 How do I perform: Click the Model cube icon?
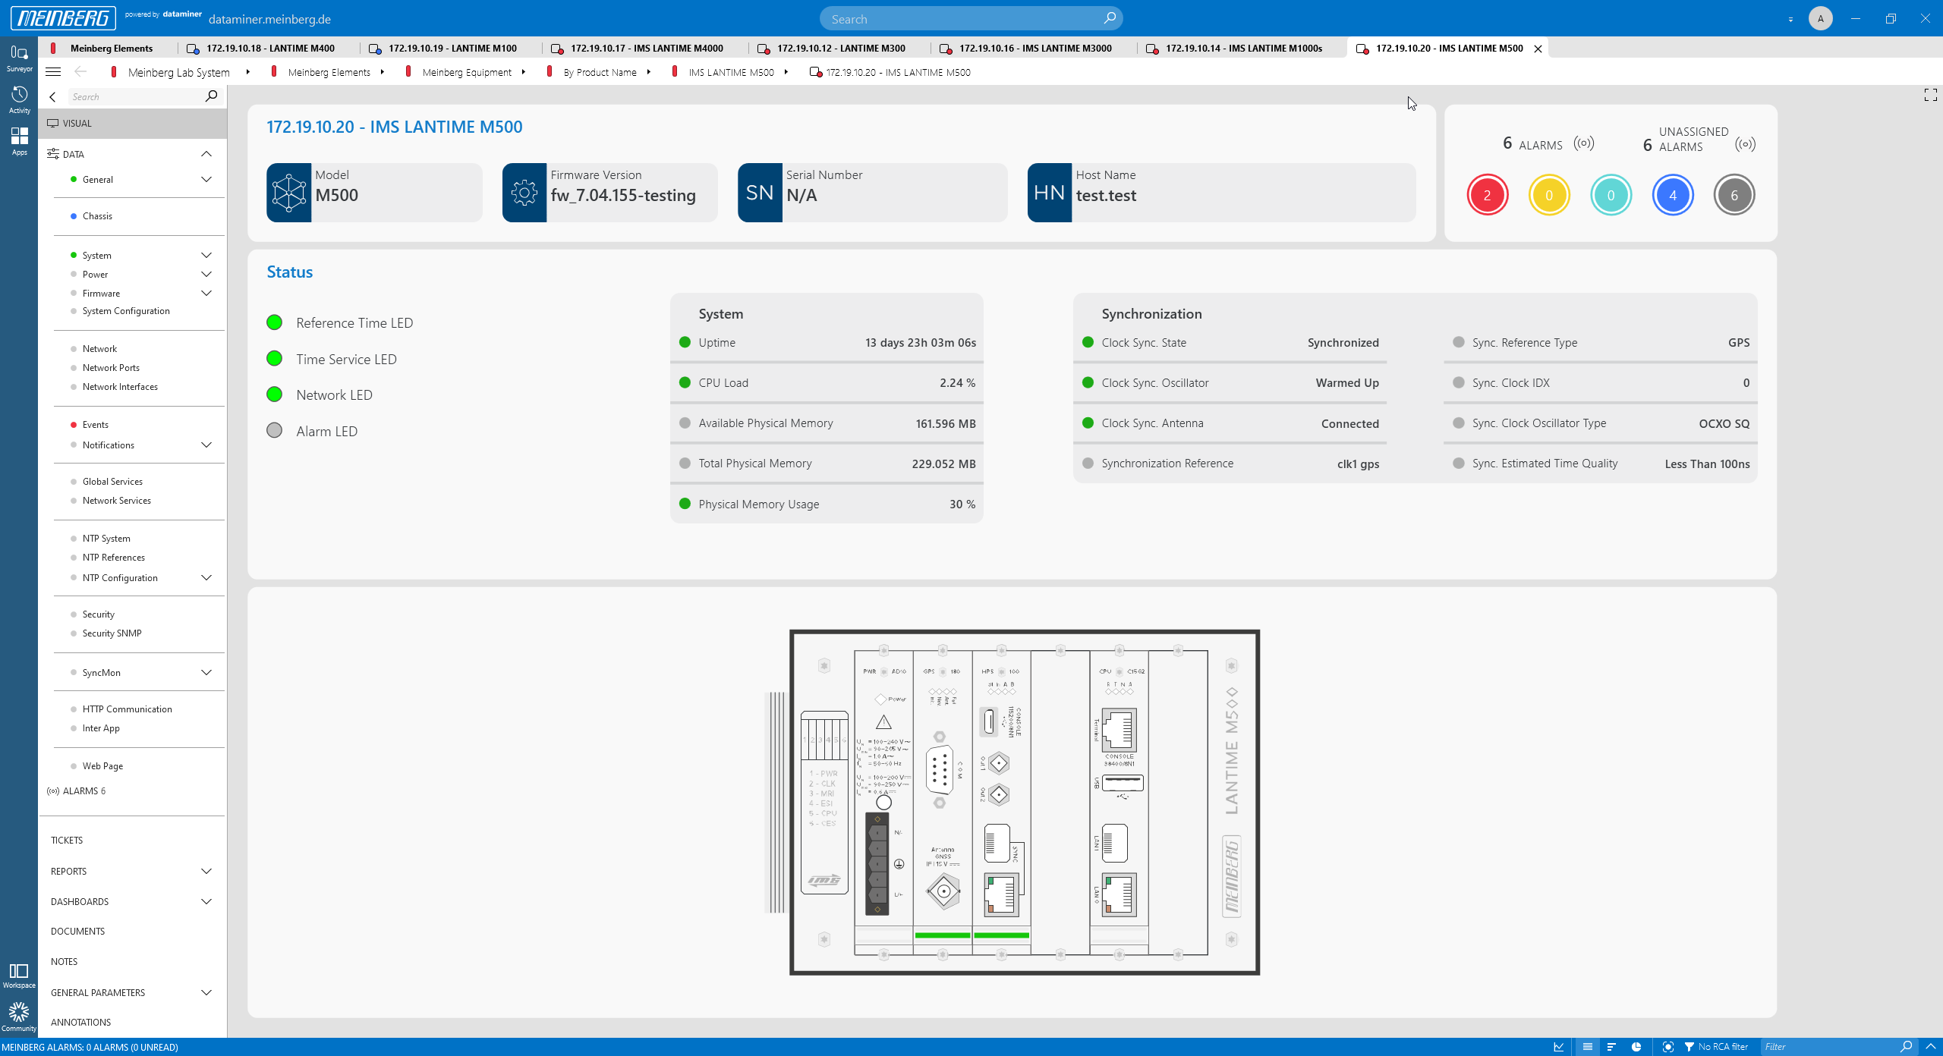pyautogui.click(x=288, y=193)
